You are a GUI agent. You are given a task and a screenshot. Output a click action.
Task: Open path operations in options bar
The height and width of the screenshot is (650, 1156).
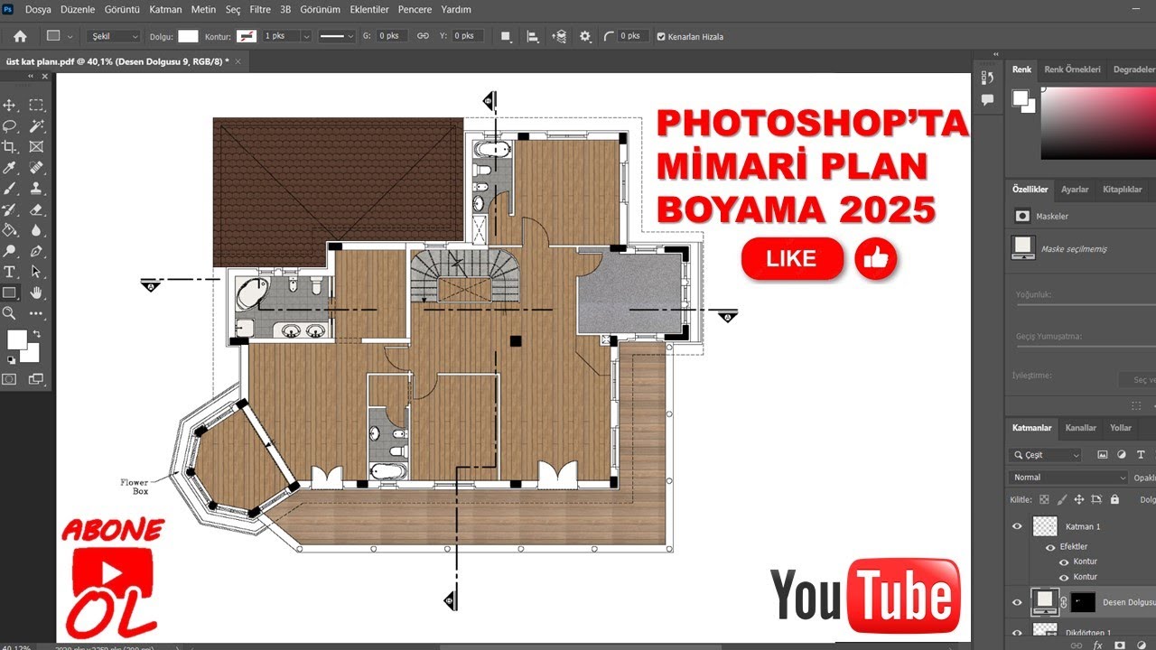tap(506, 36)
